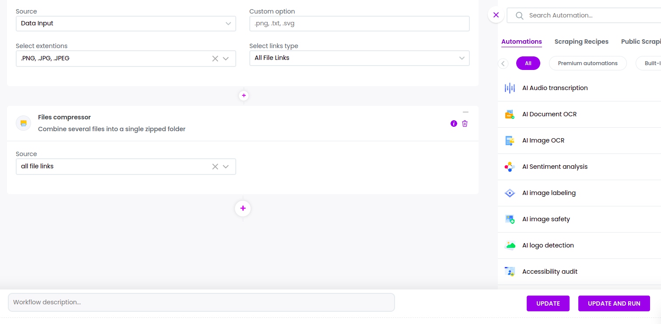Screen dimensions: 661x324
Task: Enable the Premium automations filter
Action: pyautogui.click(x=588, y=63)
